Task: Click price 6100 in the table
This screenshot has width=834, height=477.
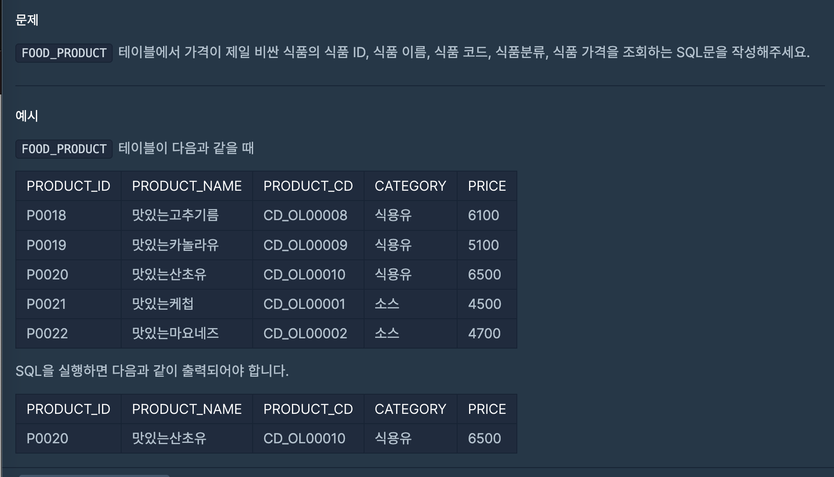Action: [x=483, y=215]
